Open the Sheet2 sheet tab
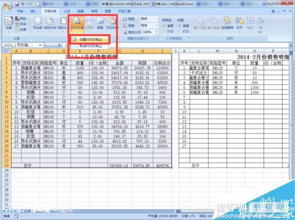Viewport: 295px width, 220px height. pos(41,212)
